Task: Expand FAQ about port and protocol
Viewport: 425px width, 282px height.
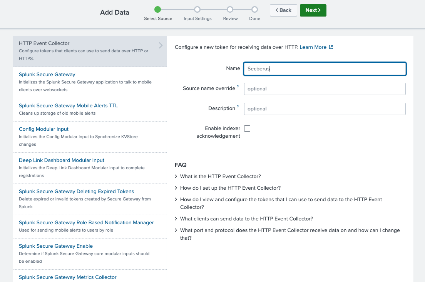Action: tap(287, 234)
